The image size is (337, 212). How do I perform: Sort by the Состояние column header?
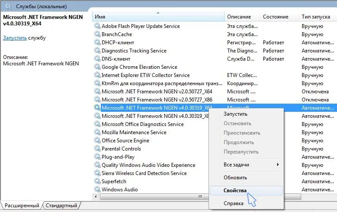coord(279,16)
